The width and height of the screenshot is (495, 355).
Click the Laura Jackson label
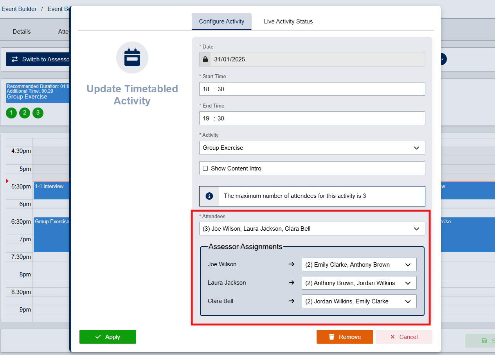tap(227, 283)
